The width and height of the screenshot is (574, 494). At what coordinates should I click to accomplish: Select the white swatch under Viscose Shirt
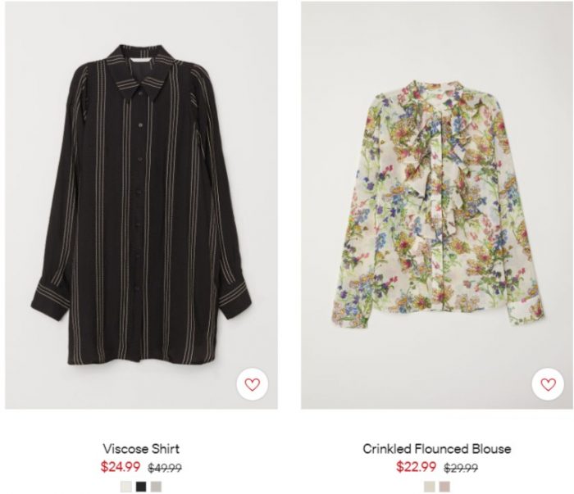tap(126, 487)
